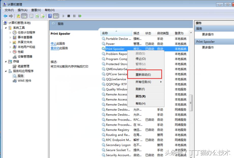The image size is (234, 158).
Task: Open help using the question mark toolbar icon
Action: [50, 16]
